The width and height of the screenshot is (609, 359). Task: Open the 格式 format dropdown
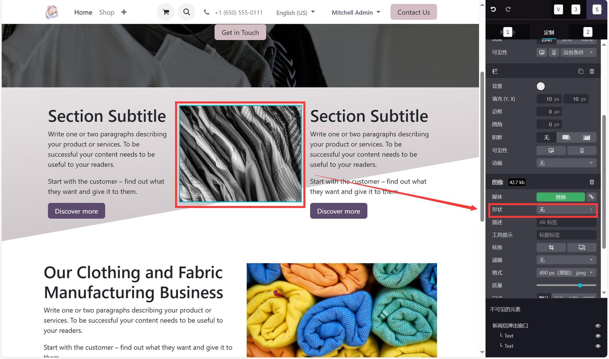point(566,273)
